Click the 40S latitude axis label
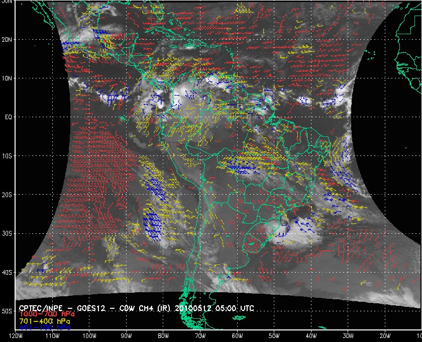 tap(8, 272)
